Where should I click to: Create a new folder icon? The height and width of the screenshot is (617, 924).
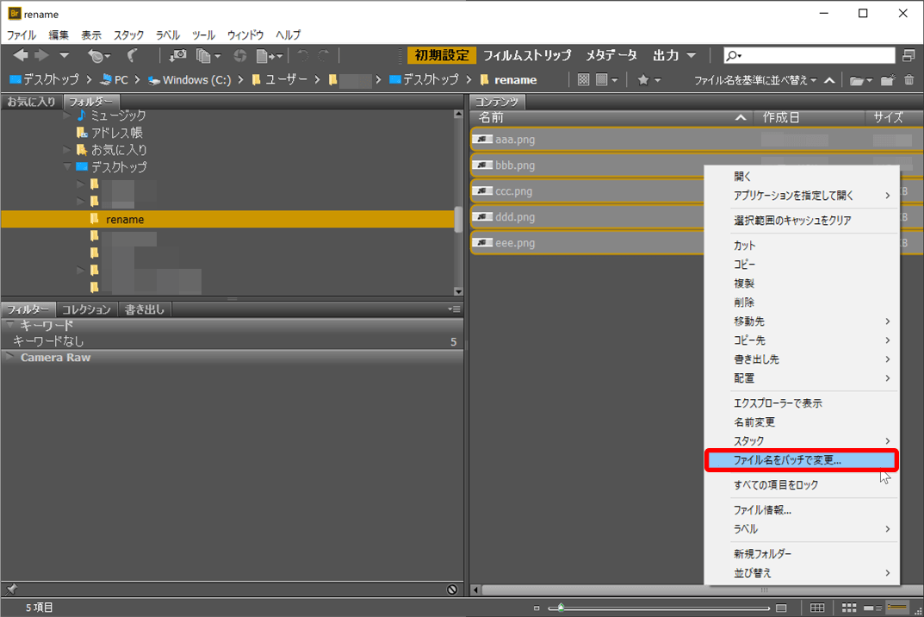point(888,80)
